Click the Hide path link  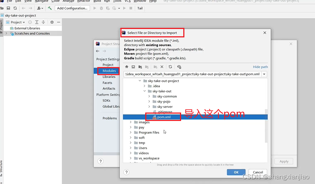(260, 67)
